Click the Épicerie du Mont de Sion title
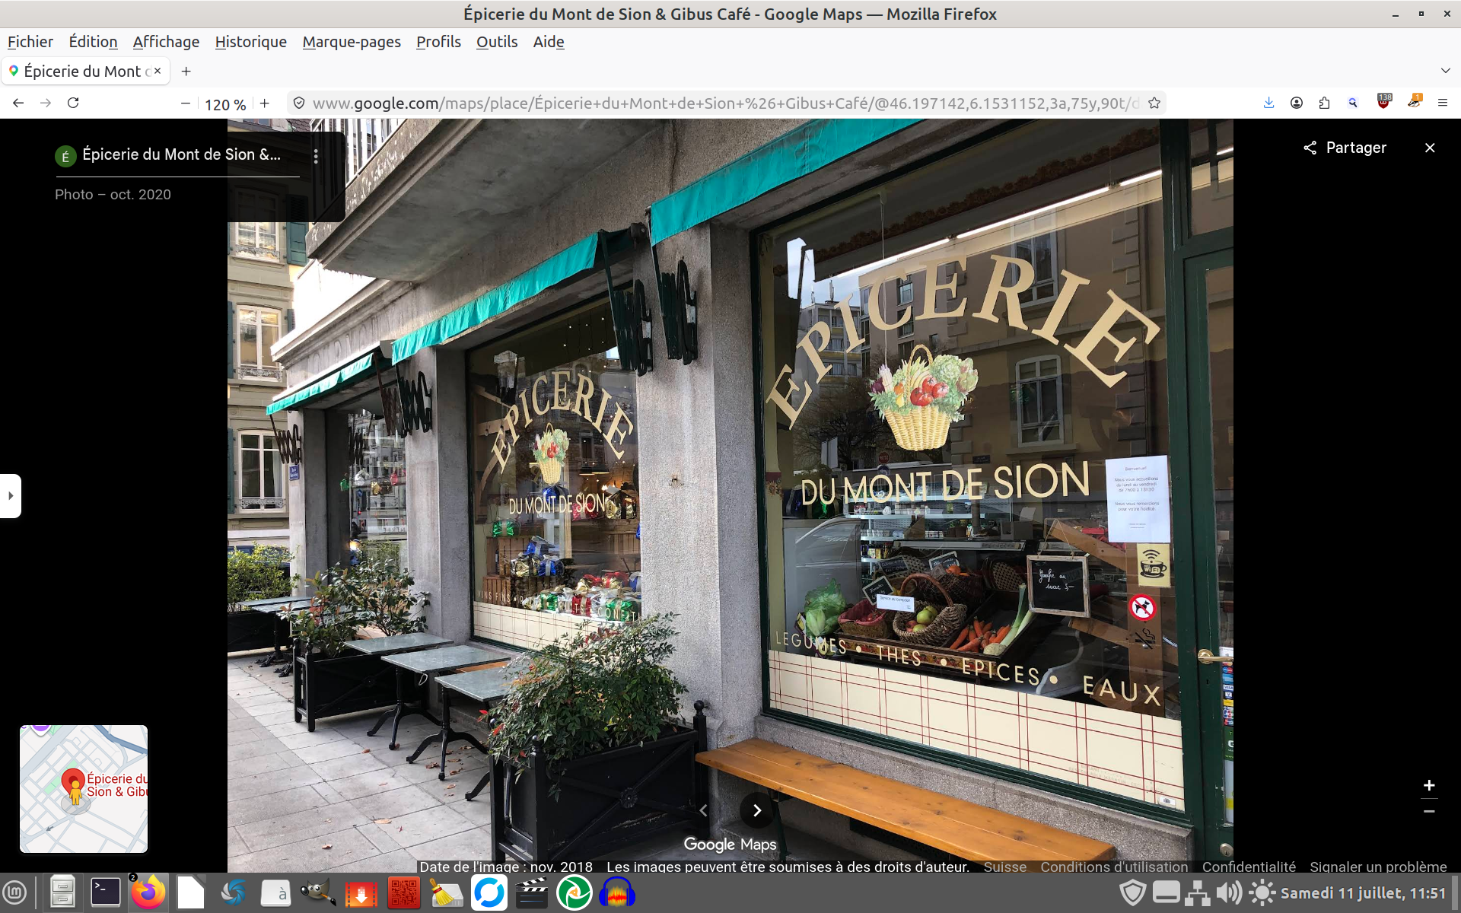This screenshot has height=913, width=1461. tap(181, 154)
